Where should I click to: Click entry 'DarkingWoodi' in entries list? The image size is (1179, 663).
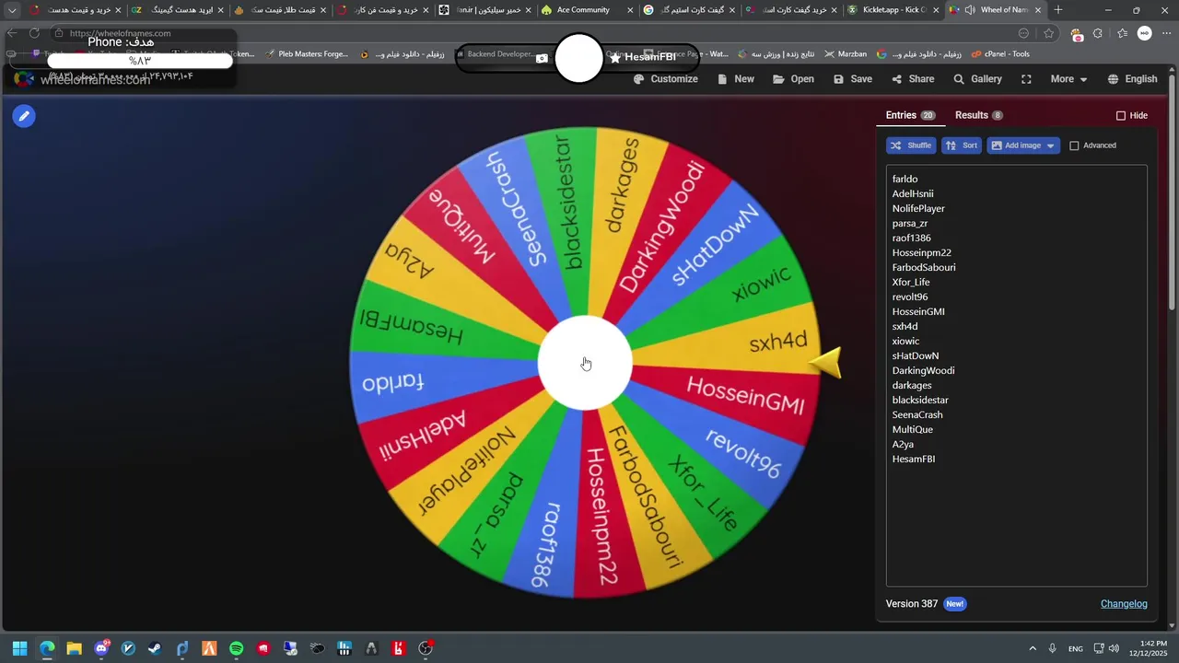923,370
